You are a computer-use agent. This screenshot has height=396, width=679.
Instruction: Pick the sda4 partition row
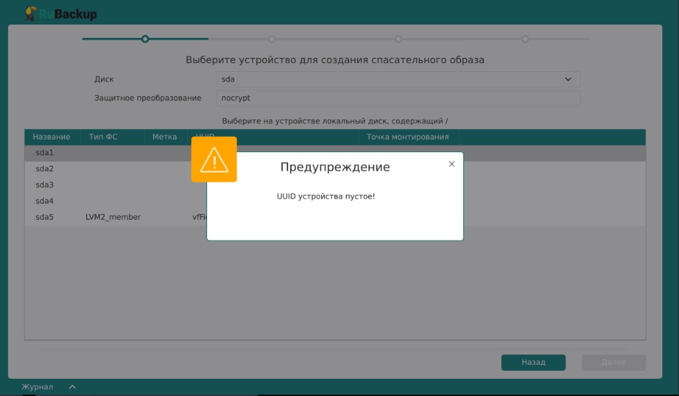tap(44, 201)
